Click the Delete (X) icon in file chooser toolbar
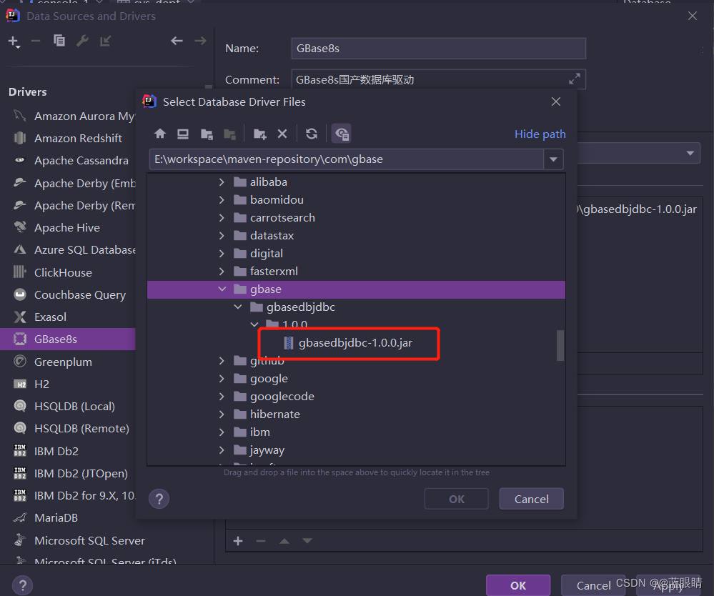Viewport: 714px width, 596px height. [282, 134]
